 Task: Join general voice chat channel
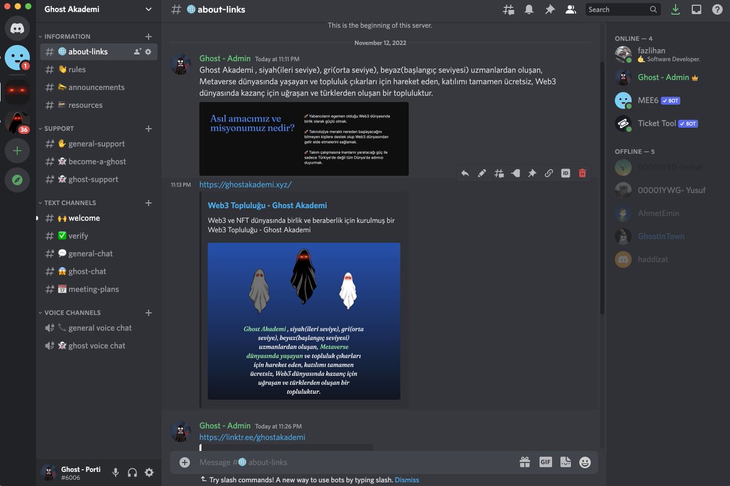[x=99, y=328]
